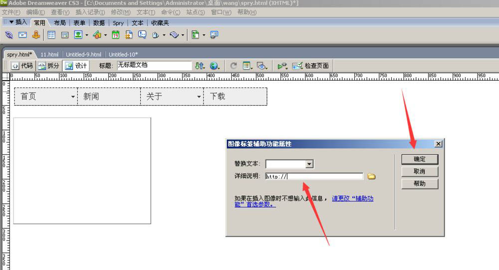Click the Templates insert icon
The image size is (499, 270).
[196, 35]
